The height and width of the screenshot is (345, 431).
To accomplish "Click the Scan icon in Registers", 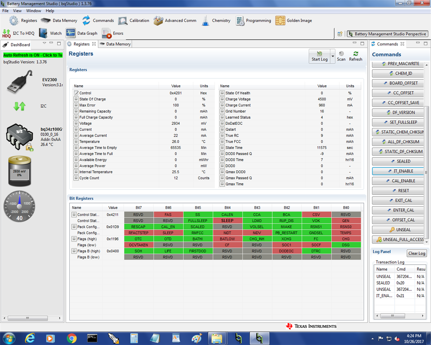I will pos(341,56).
